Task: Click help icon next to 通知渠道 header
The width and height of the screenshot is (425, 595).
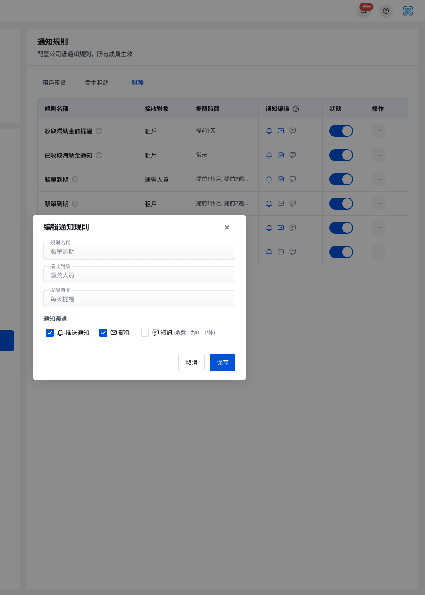Action: 296,109
